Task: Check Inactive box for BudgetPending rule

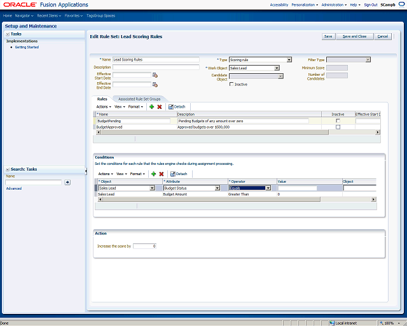Action: click(338, 121)
